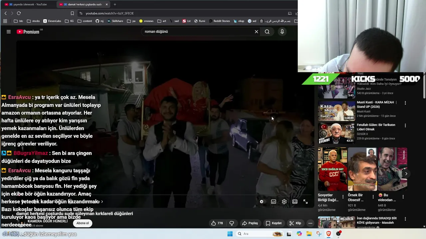The image size is (426, 239).
Task: Select the youtube.com address bar URL
Action: click(109, 13)
